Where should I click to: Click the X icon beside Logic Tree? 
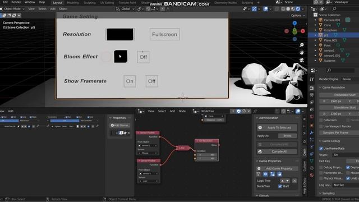(294, 181)
